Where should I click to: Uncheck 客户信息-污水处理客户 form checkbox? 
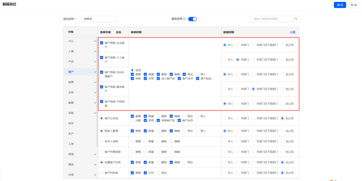click(x=102, y=72)
